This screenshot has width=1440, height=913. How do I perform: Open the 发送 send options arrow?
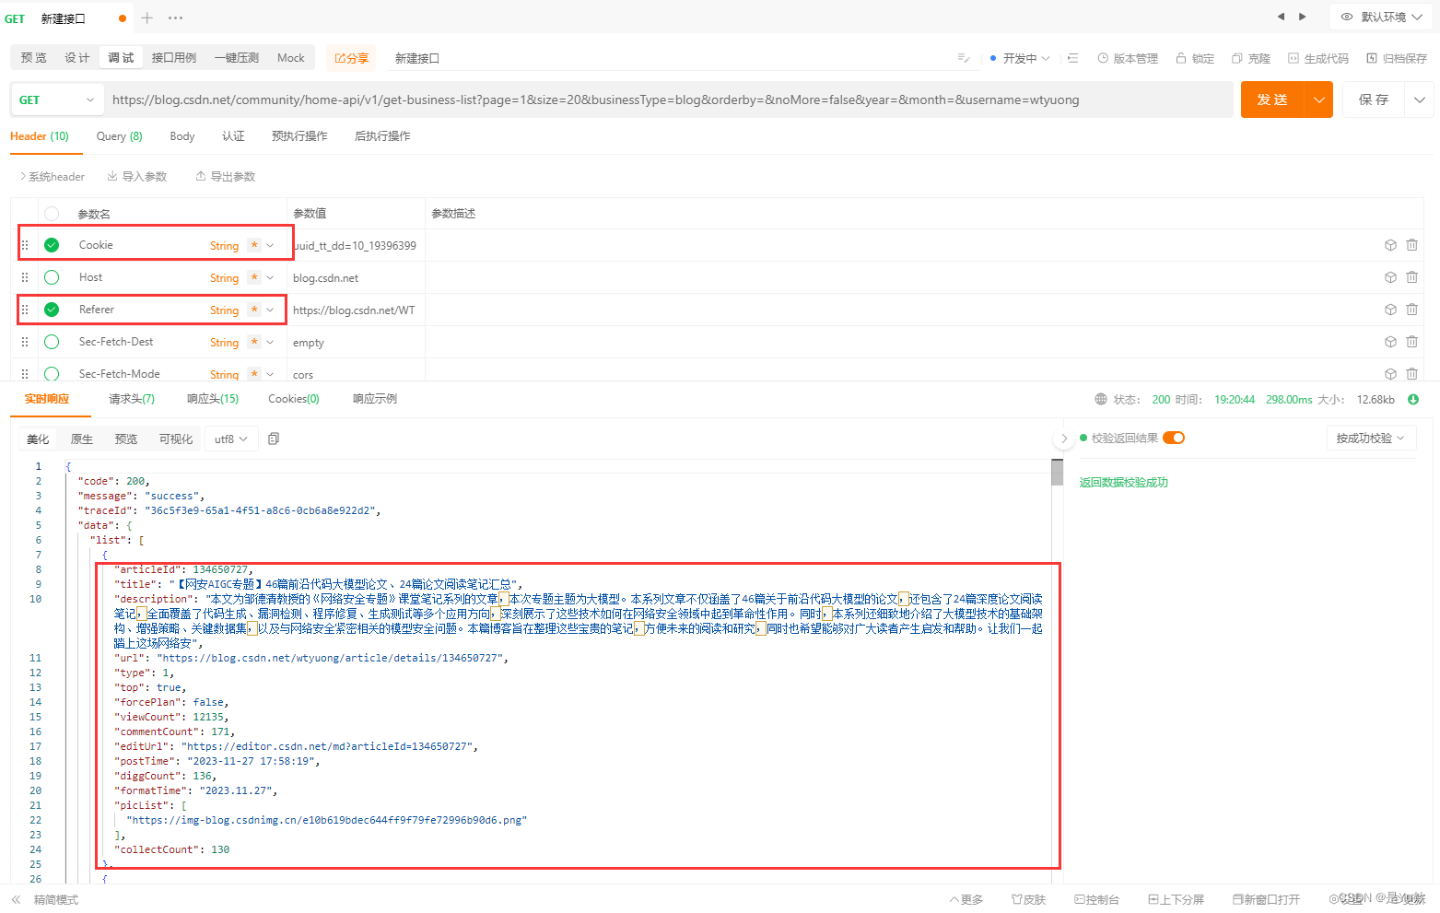coord(1319,99)
